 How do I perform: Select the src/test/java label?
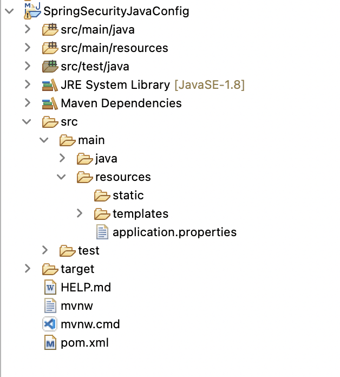(95, 67)
